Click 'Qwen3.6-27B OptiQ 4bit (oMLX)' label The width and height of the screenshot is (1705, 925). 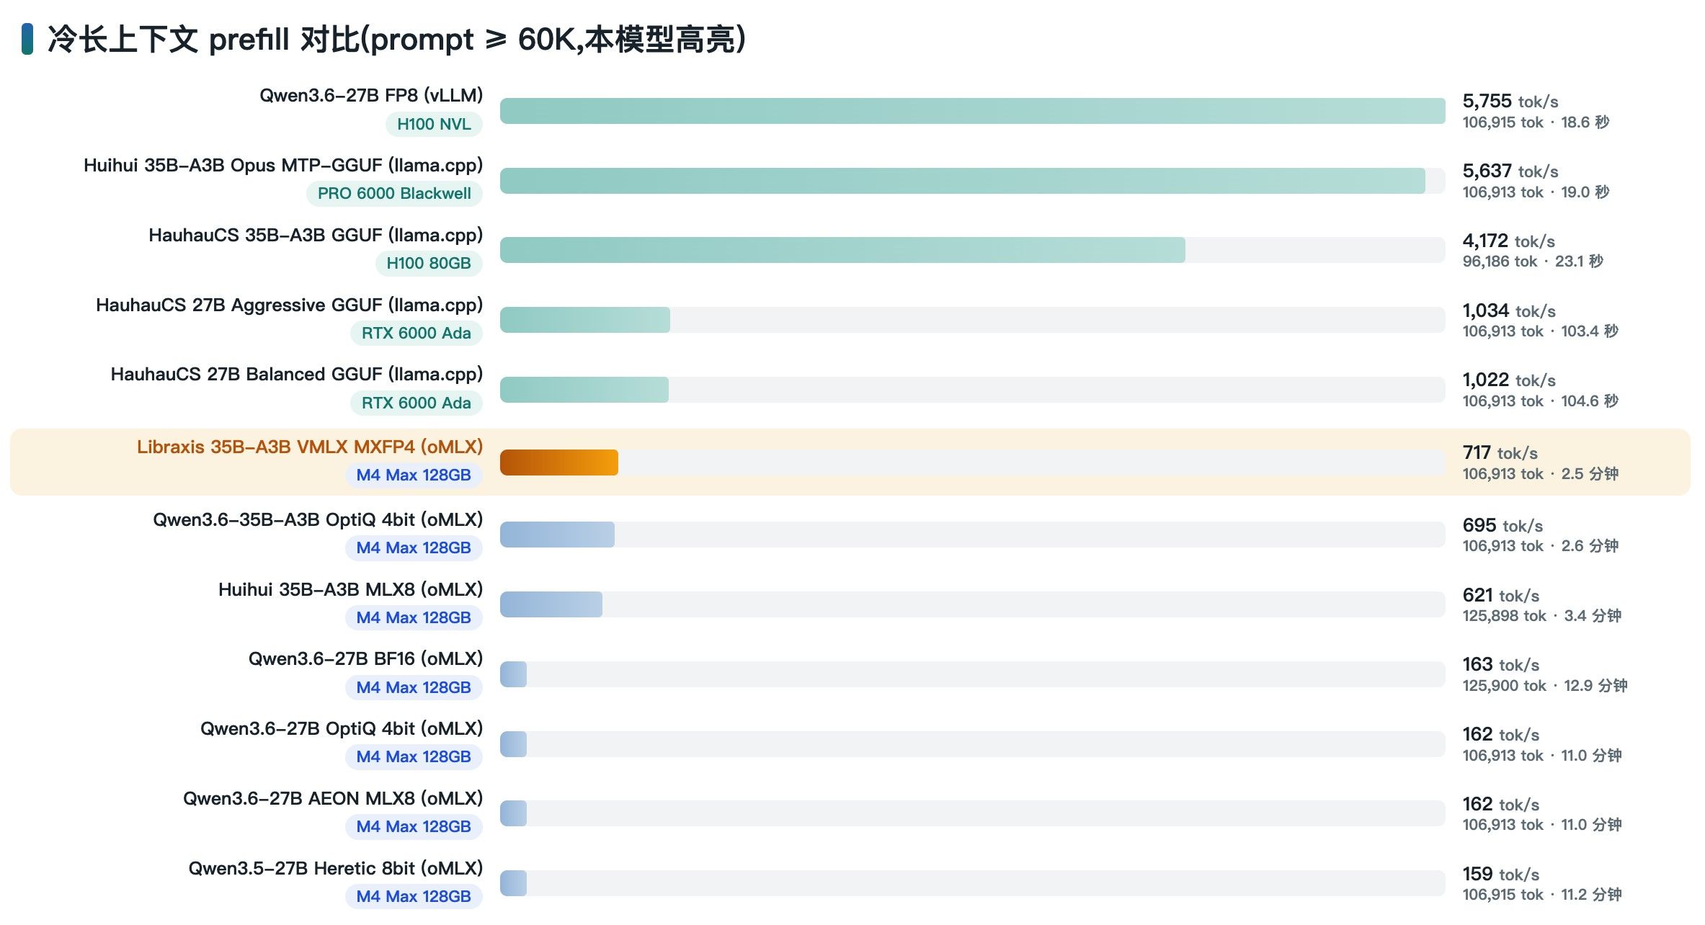coord(342,728)
